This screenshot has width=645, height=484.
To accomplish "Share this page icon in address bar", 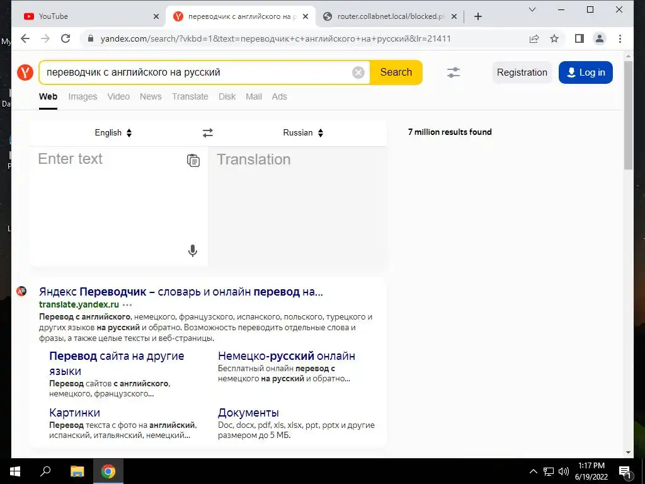I will coord(534,38).
